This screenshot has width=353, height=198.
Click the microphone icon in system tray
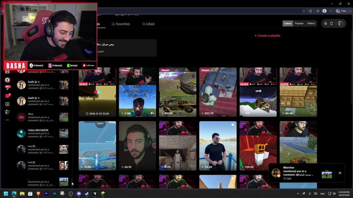(x=310, y=194)
